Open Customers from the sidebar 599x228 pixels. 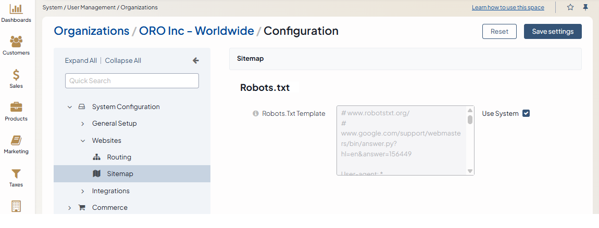16,42
